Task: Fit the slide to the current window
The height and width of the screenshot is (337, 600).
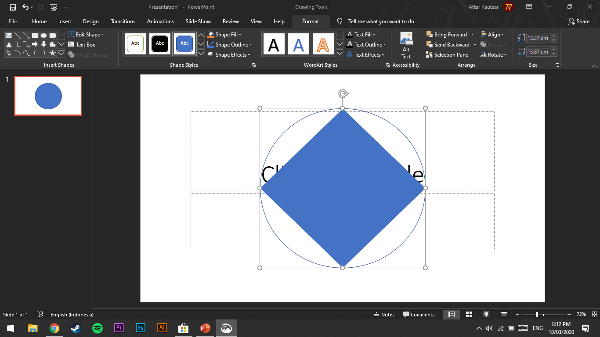Action: coord(594,315)
